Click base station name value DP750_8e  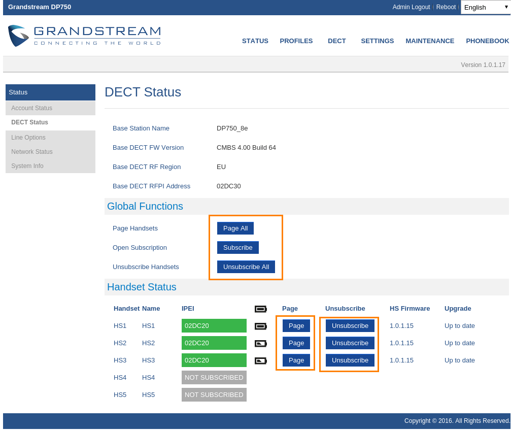pos(232,128)
